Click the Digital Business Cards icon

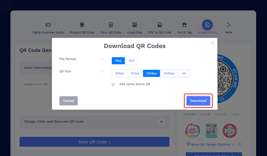pos(48,25)
